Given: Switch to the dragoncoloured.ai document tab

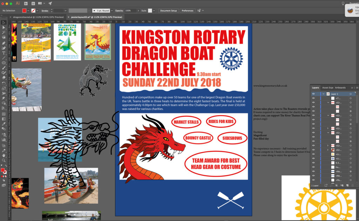Looking at the screenshot, I should point(38,17).
